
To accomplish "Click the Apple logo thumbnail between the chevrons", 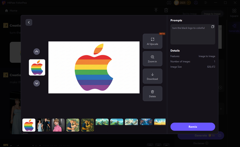I will (x=37, y=67).
